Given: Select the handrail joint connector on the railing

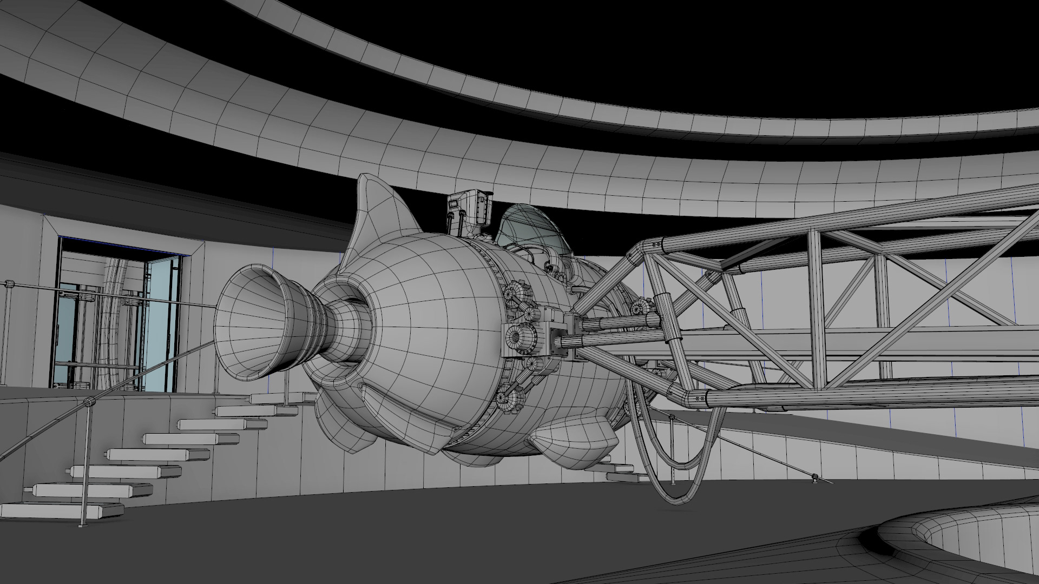Looking at the screenshot, I should point(89,402).
